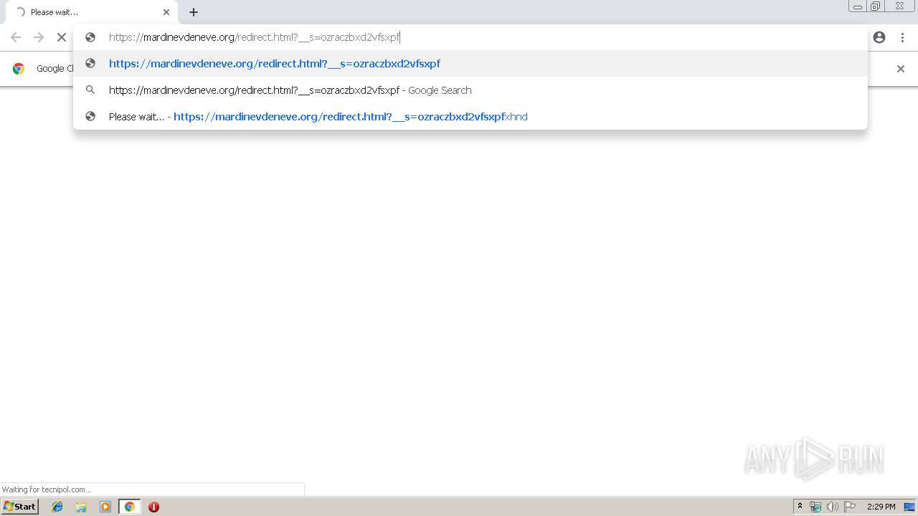918x516 pixels.
Task: Go back with the back arrow
Action: [16, 37]
